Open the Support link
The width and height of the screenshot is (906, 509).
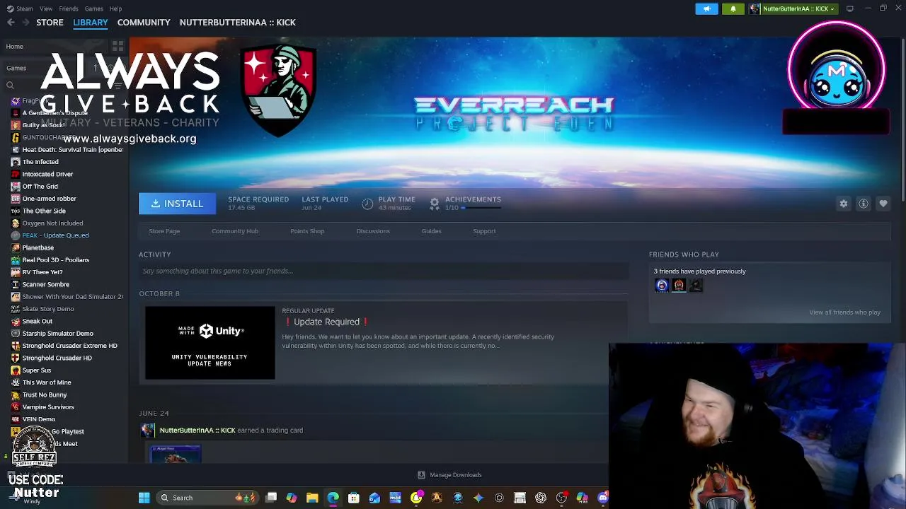[x=484, y=231]
